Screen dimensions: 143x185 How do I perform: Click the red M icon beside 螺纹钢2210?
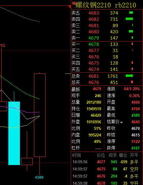74,3
